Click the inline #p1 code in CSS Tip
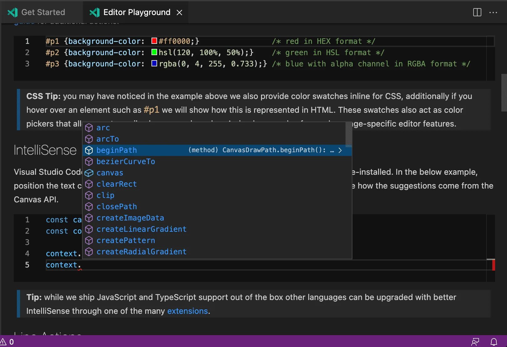Screen dimensions: 507x347 point(151,110)
